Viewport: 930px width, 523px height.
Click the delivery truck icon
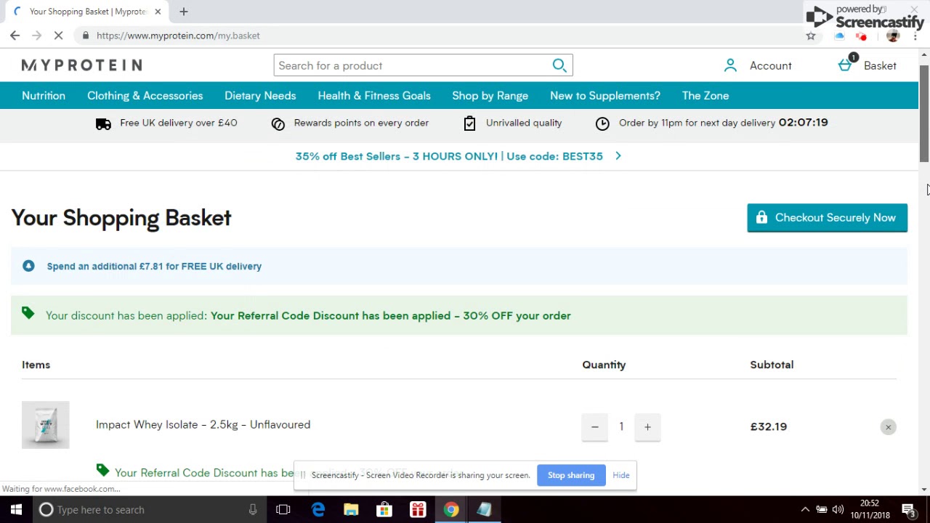pos(104,123)
